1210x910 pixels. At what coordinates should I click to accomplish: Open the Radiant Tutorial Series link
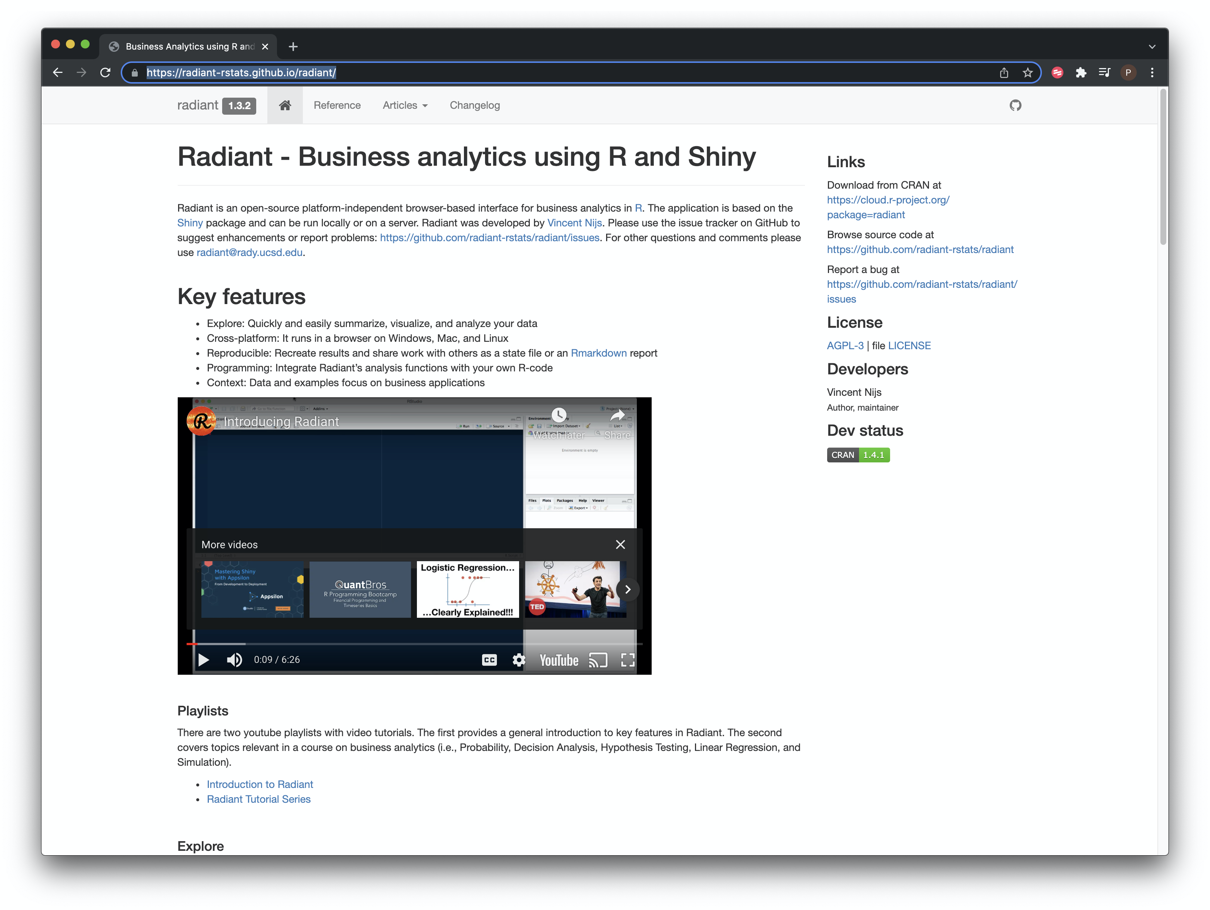click(x=258, y=799)
